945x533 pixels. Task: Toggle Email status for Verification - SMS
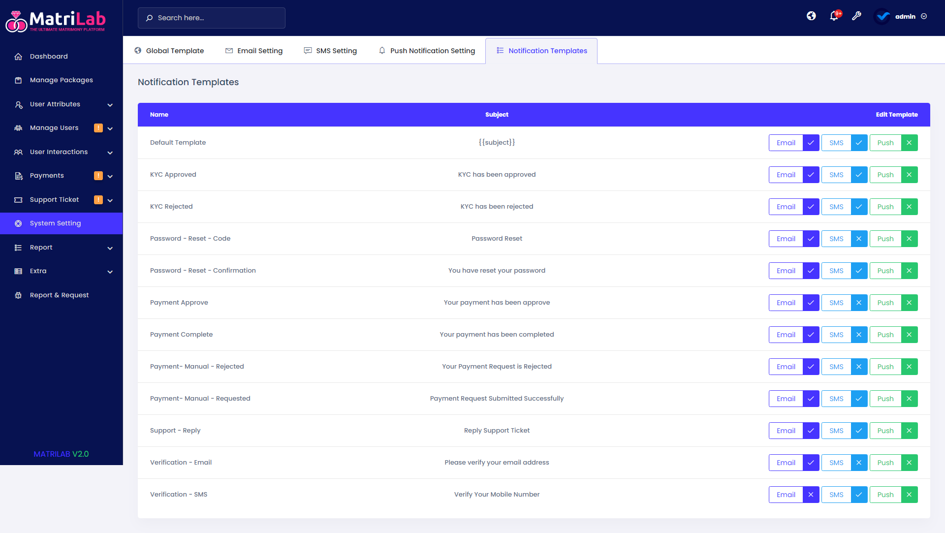(x=811, y=495)
